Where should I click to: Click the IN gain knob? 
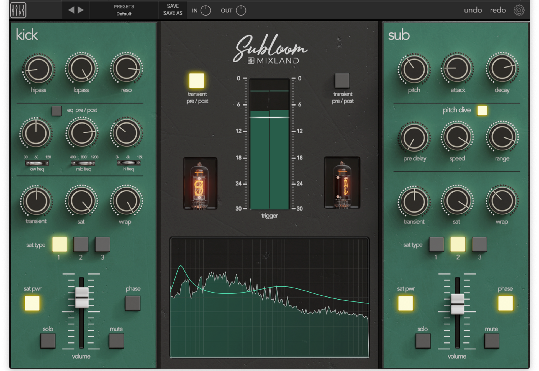coord(206,11)
